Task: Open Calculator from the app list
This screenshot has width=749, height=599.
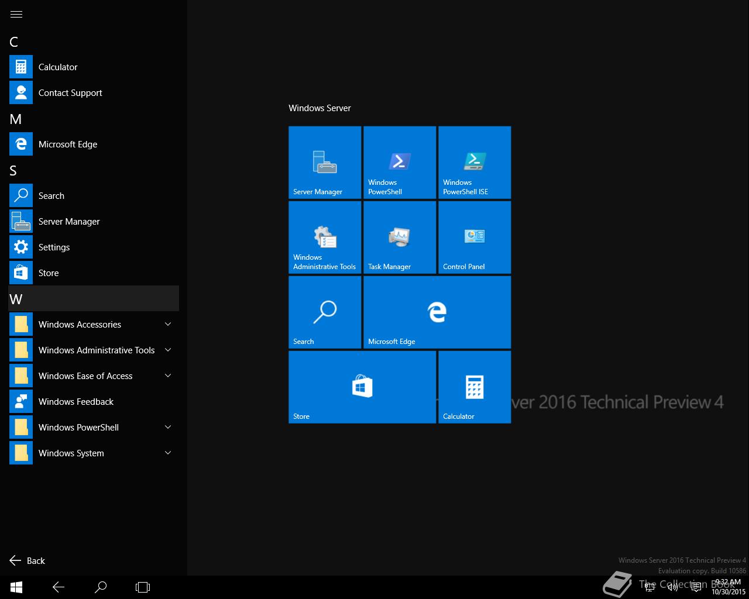Action: point(94,67)
